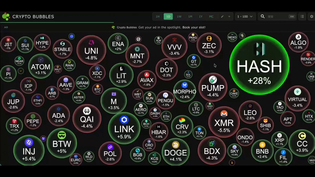This screenshot has height=177, width=315.
Task: Focus the search input field
Action: pyautogui.click(x=277, y=17)
